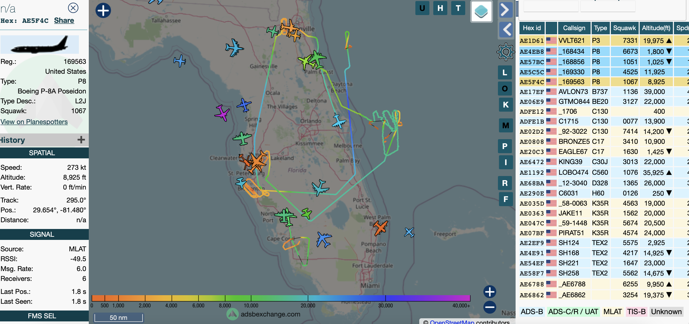This screenshot has width=689, height=324.
Task: Select the BRONZE5 C17 row
Action: [604, 141]
